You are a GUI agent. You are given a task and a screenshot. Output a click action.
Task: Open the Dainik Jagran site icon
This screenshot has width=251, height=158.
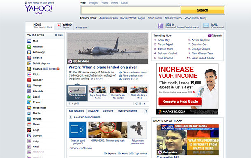coord(29,63)
